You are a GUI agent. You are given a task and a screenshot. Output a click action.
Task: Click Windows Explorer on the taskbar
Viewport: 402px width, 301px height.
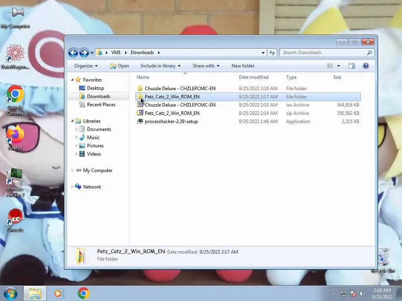35,293
